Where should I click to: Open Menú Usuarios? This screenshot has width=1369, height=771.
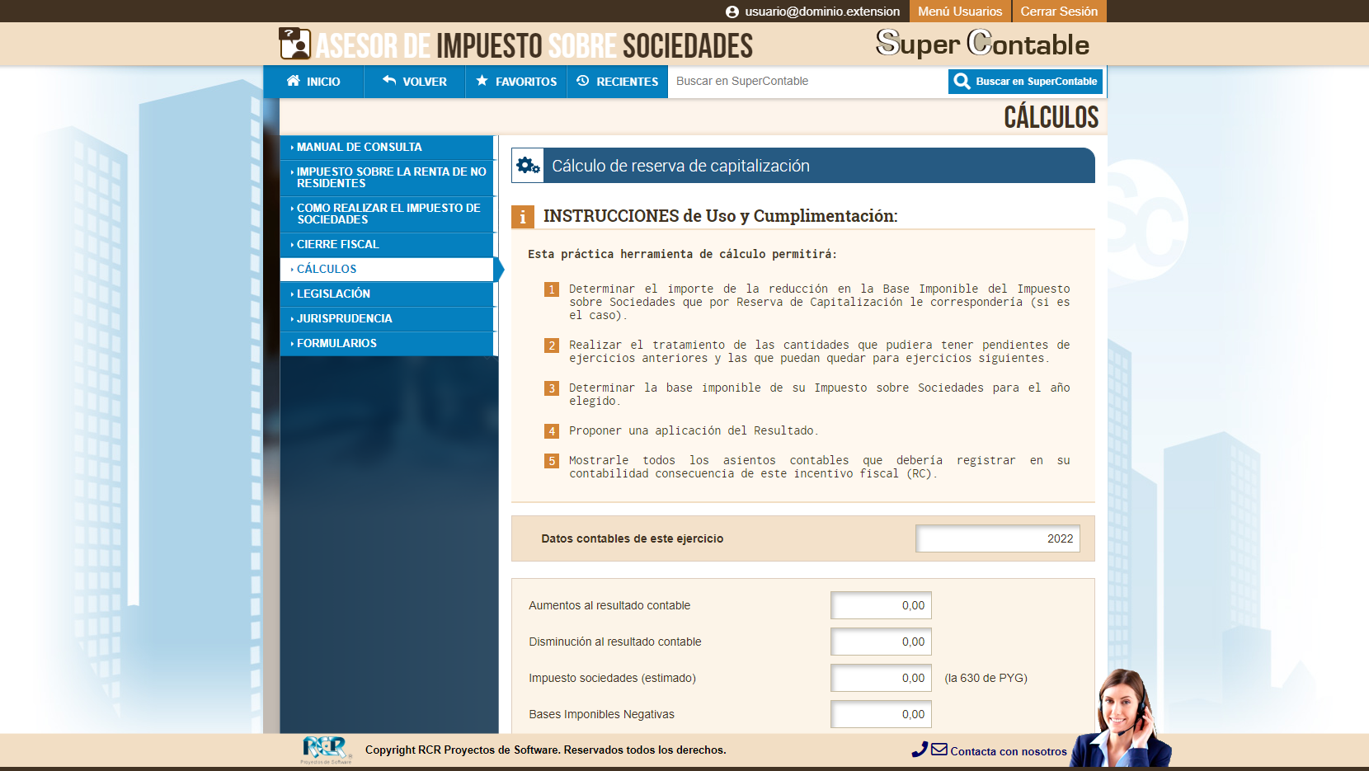tap(960, 12)
